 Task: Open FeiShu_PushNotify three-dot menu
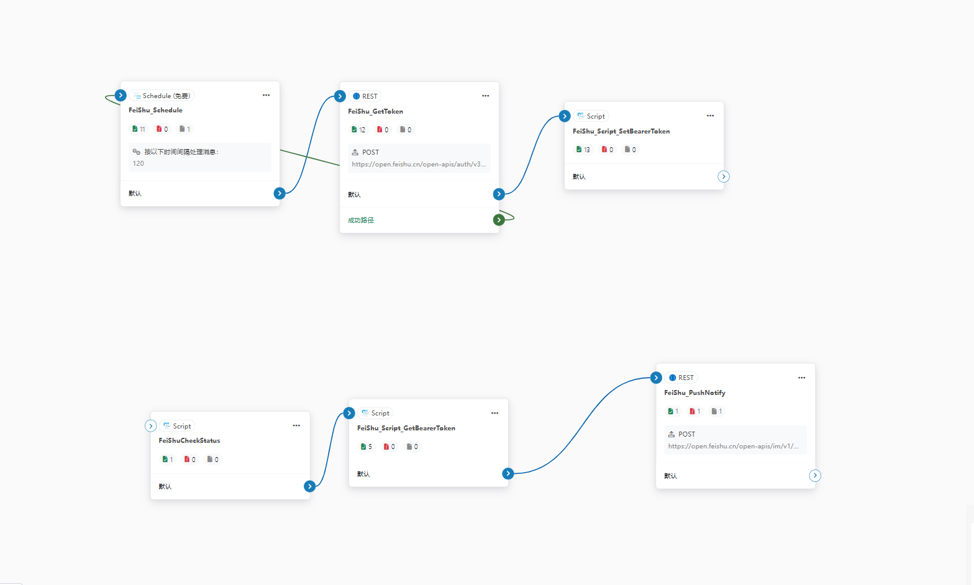801,378
